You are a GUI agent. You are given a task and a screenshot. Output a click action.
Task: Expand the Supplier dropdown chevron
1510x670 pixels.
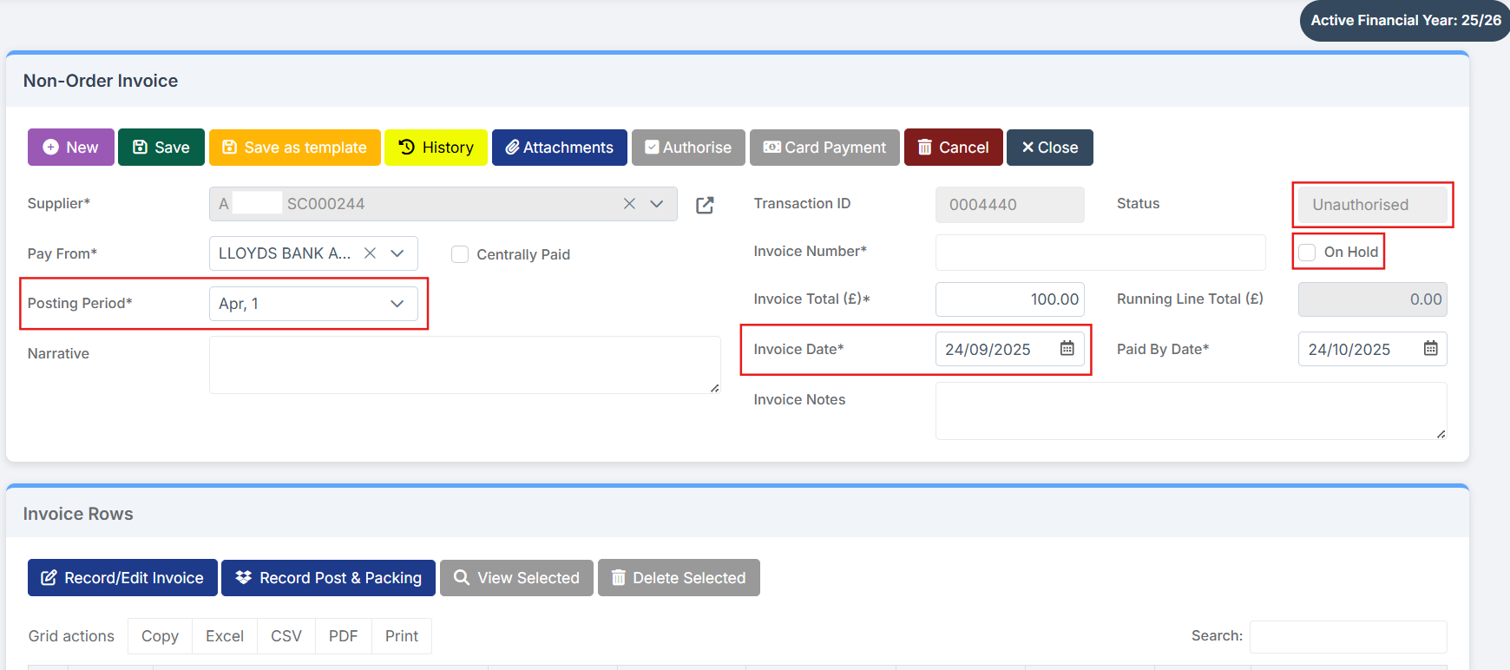(657, 204)
